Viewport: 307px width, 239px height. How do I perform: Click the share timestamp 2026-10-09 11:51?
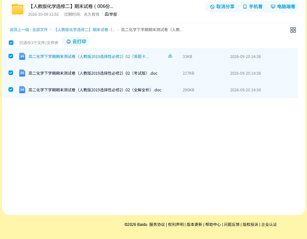[x=43, y=14]
